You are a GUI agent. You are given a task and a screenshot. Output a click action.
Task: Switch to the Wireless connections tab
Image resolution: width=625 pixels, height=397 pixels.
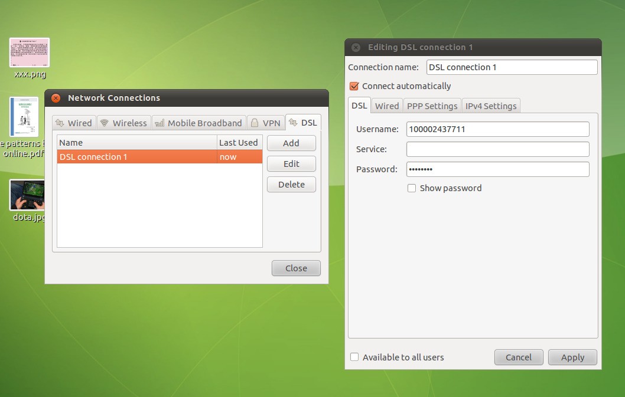click(x=123, y=123)
